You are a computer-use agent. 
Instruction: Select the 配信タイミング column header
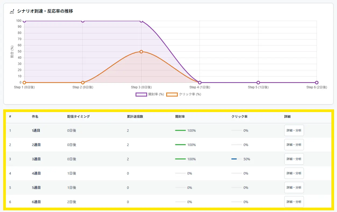[78, 117]
